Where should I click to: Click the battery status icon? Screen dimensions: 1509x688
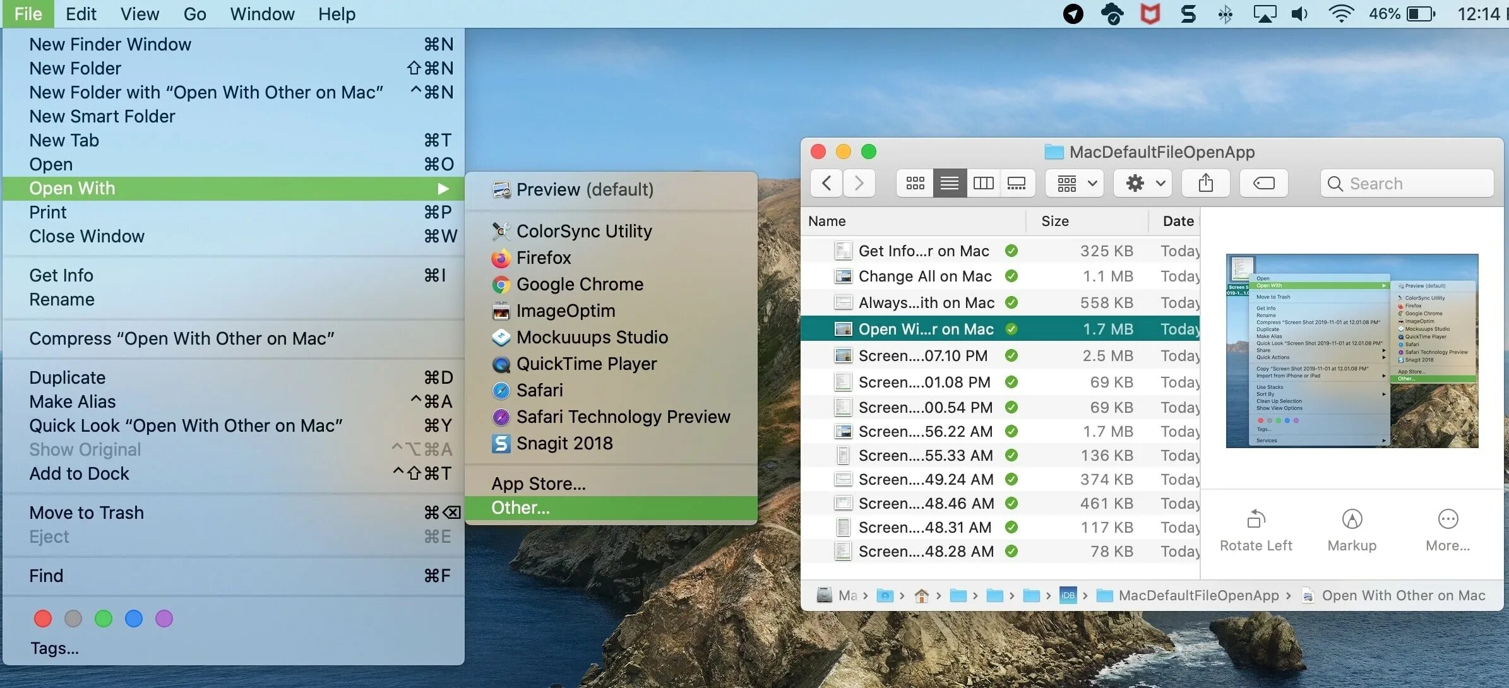point(1421,14)
